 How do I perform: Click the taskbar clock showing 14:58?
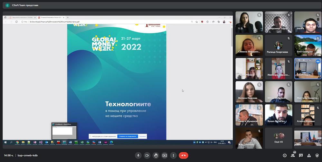click(222, 142)
